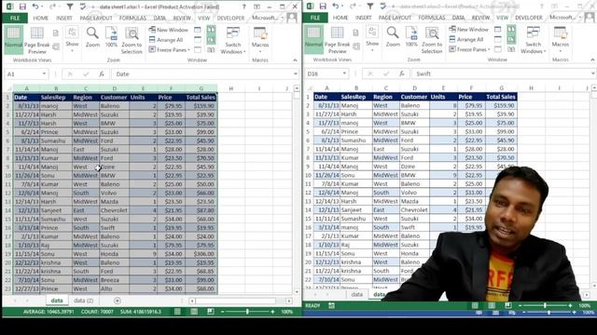Save workbook icon in right window title bar
597x335 pixels.
[x=323, y=7]
